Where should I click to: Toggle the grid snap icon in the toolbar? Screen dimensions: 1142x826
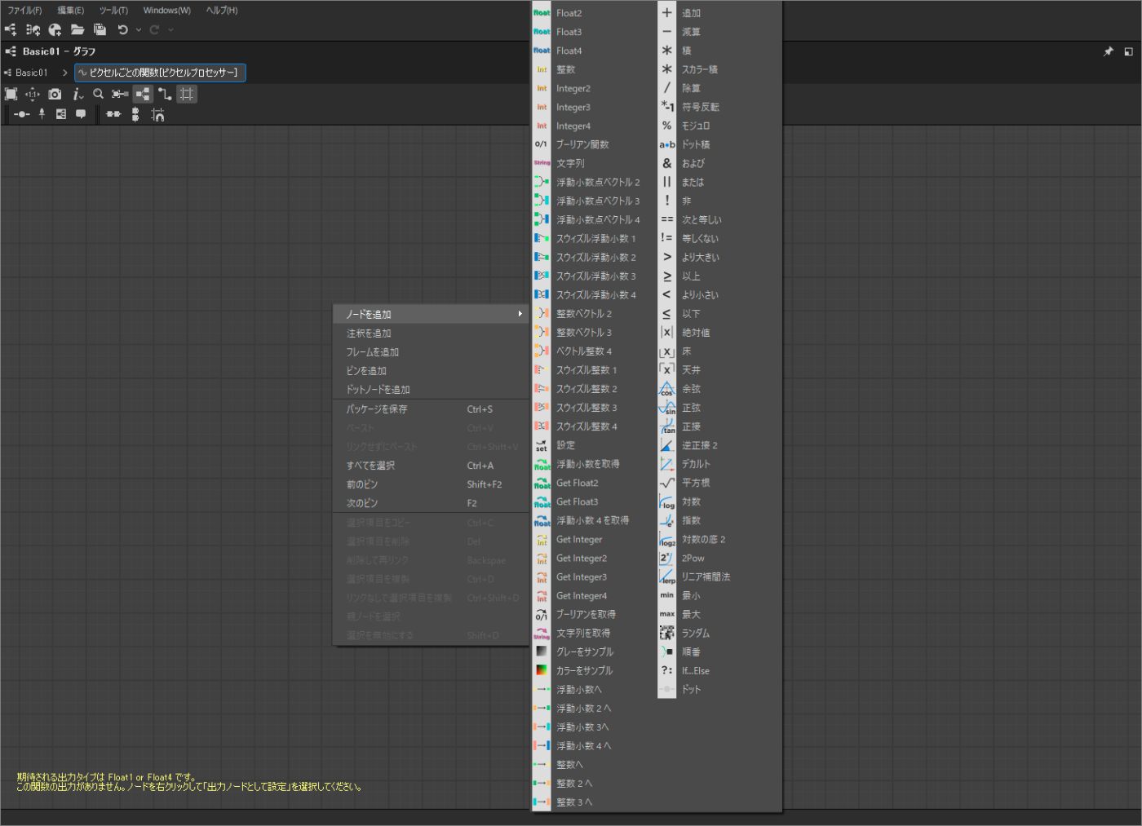coord(186,94)
